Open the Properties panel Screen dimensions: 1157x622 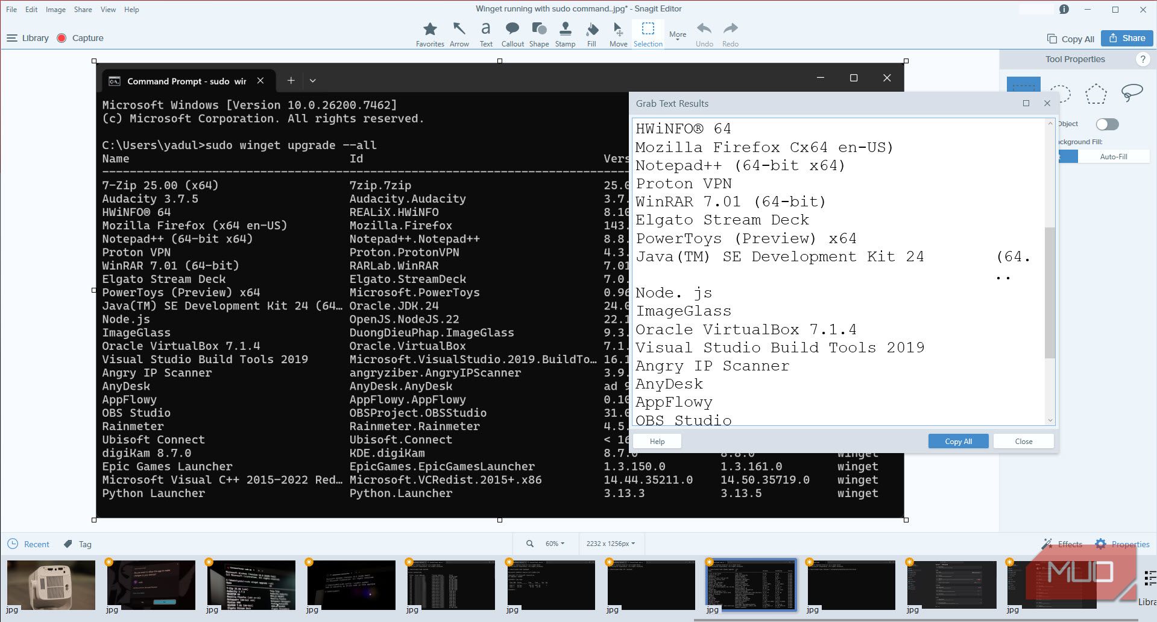[1122, 544]
